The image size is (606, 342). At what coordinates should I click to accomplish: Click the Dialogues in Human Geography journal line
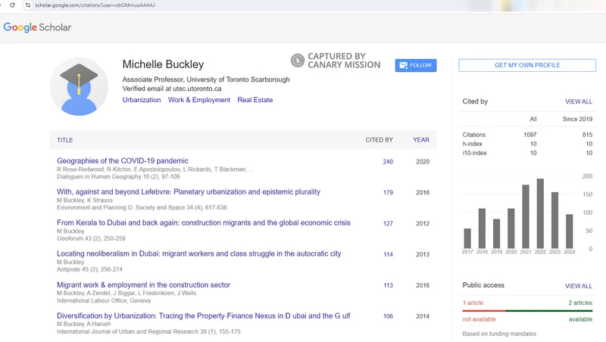click(x=118, y=177)
